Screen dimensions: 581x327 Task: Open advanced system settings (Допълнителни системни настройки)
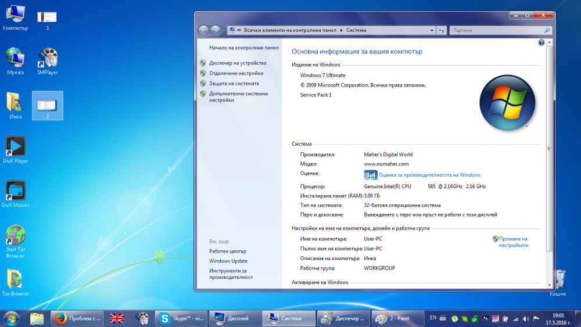[238, 96]
